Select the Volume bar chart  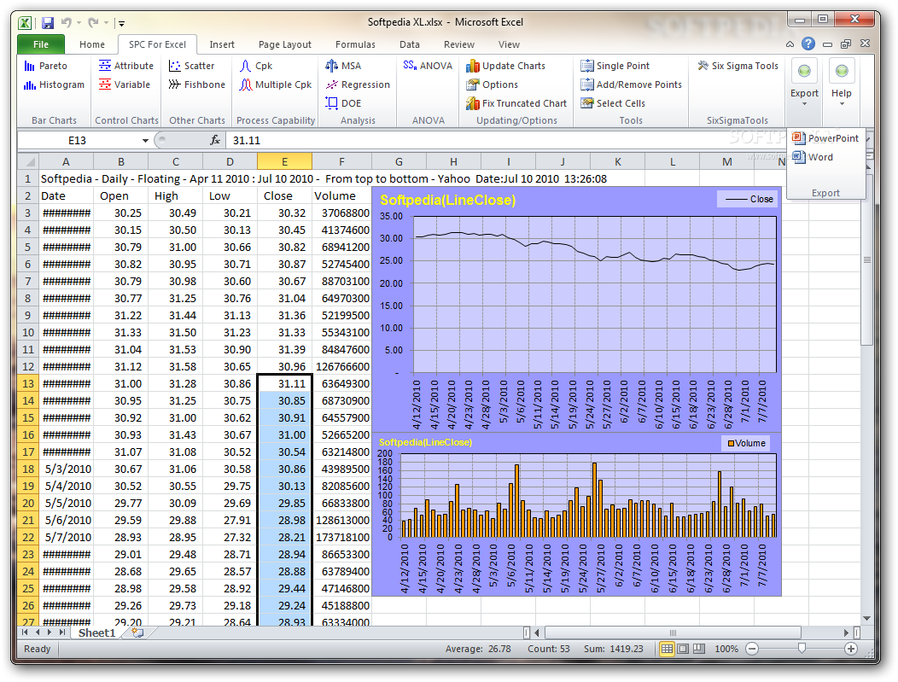tap(577, 514)
